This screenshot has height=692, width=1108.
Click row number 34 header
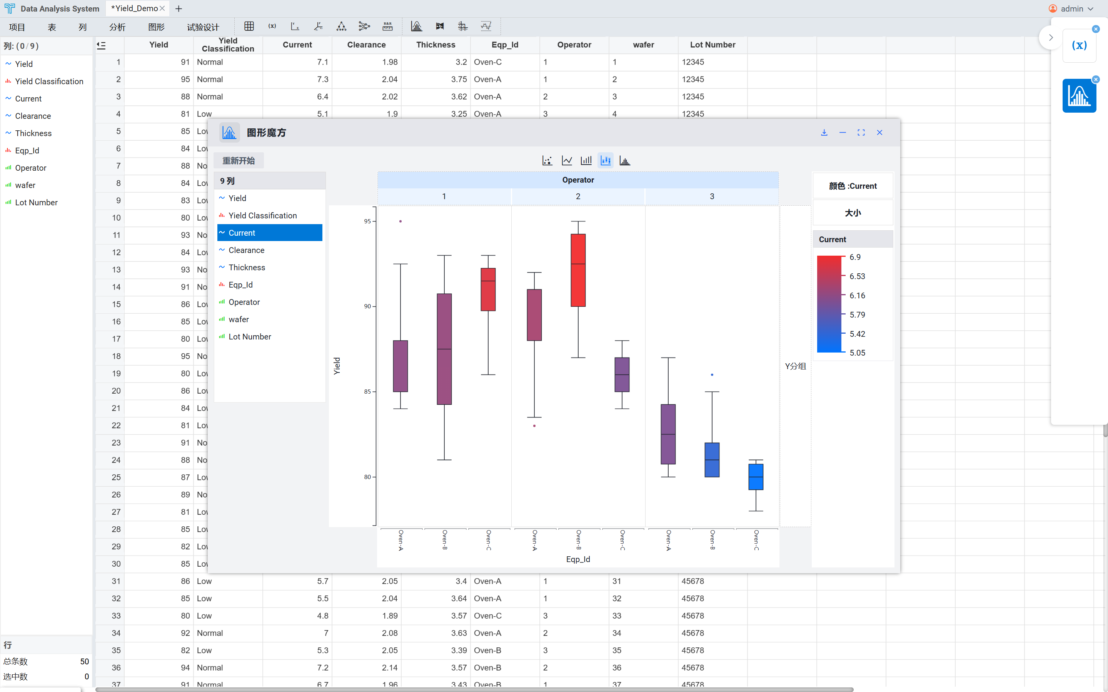point(110,633)
